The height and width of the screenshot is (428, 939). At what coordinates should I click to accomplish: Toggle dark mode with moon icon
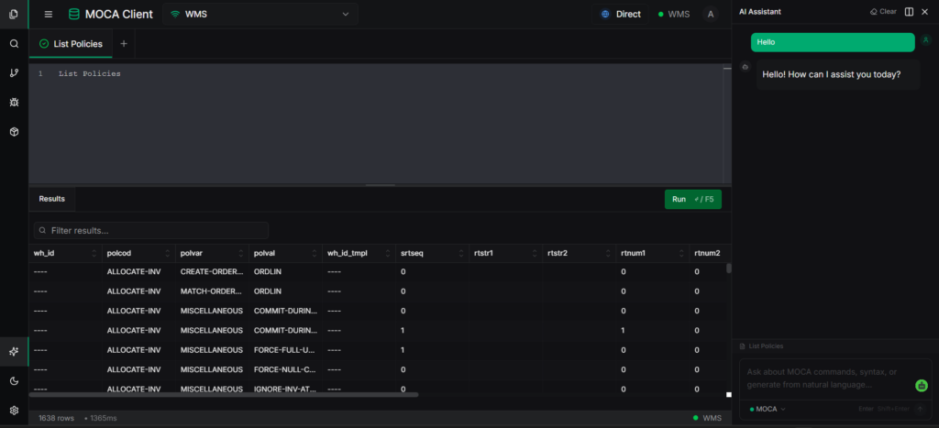pos(14,380)
